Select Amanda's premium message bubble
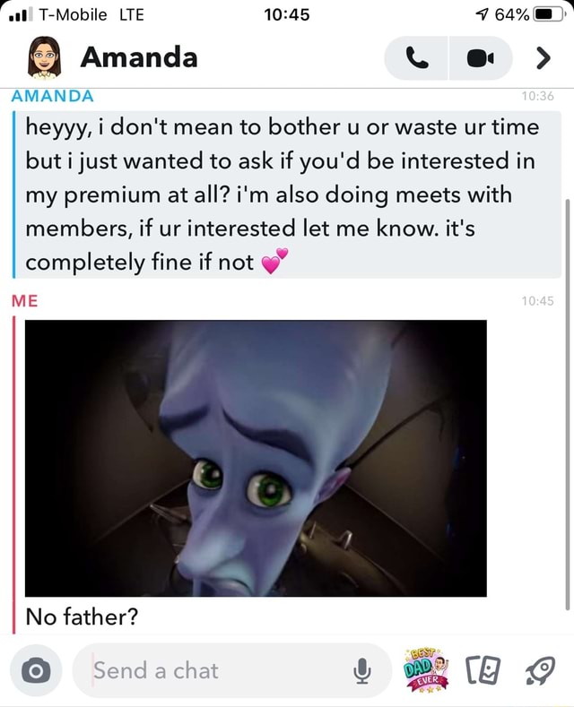This screenshot has width=574, height=707. [x=289, y=194]
